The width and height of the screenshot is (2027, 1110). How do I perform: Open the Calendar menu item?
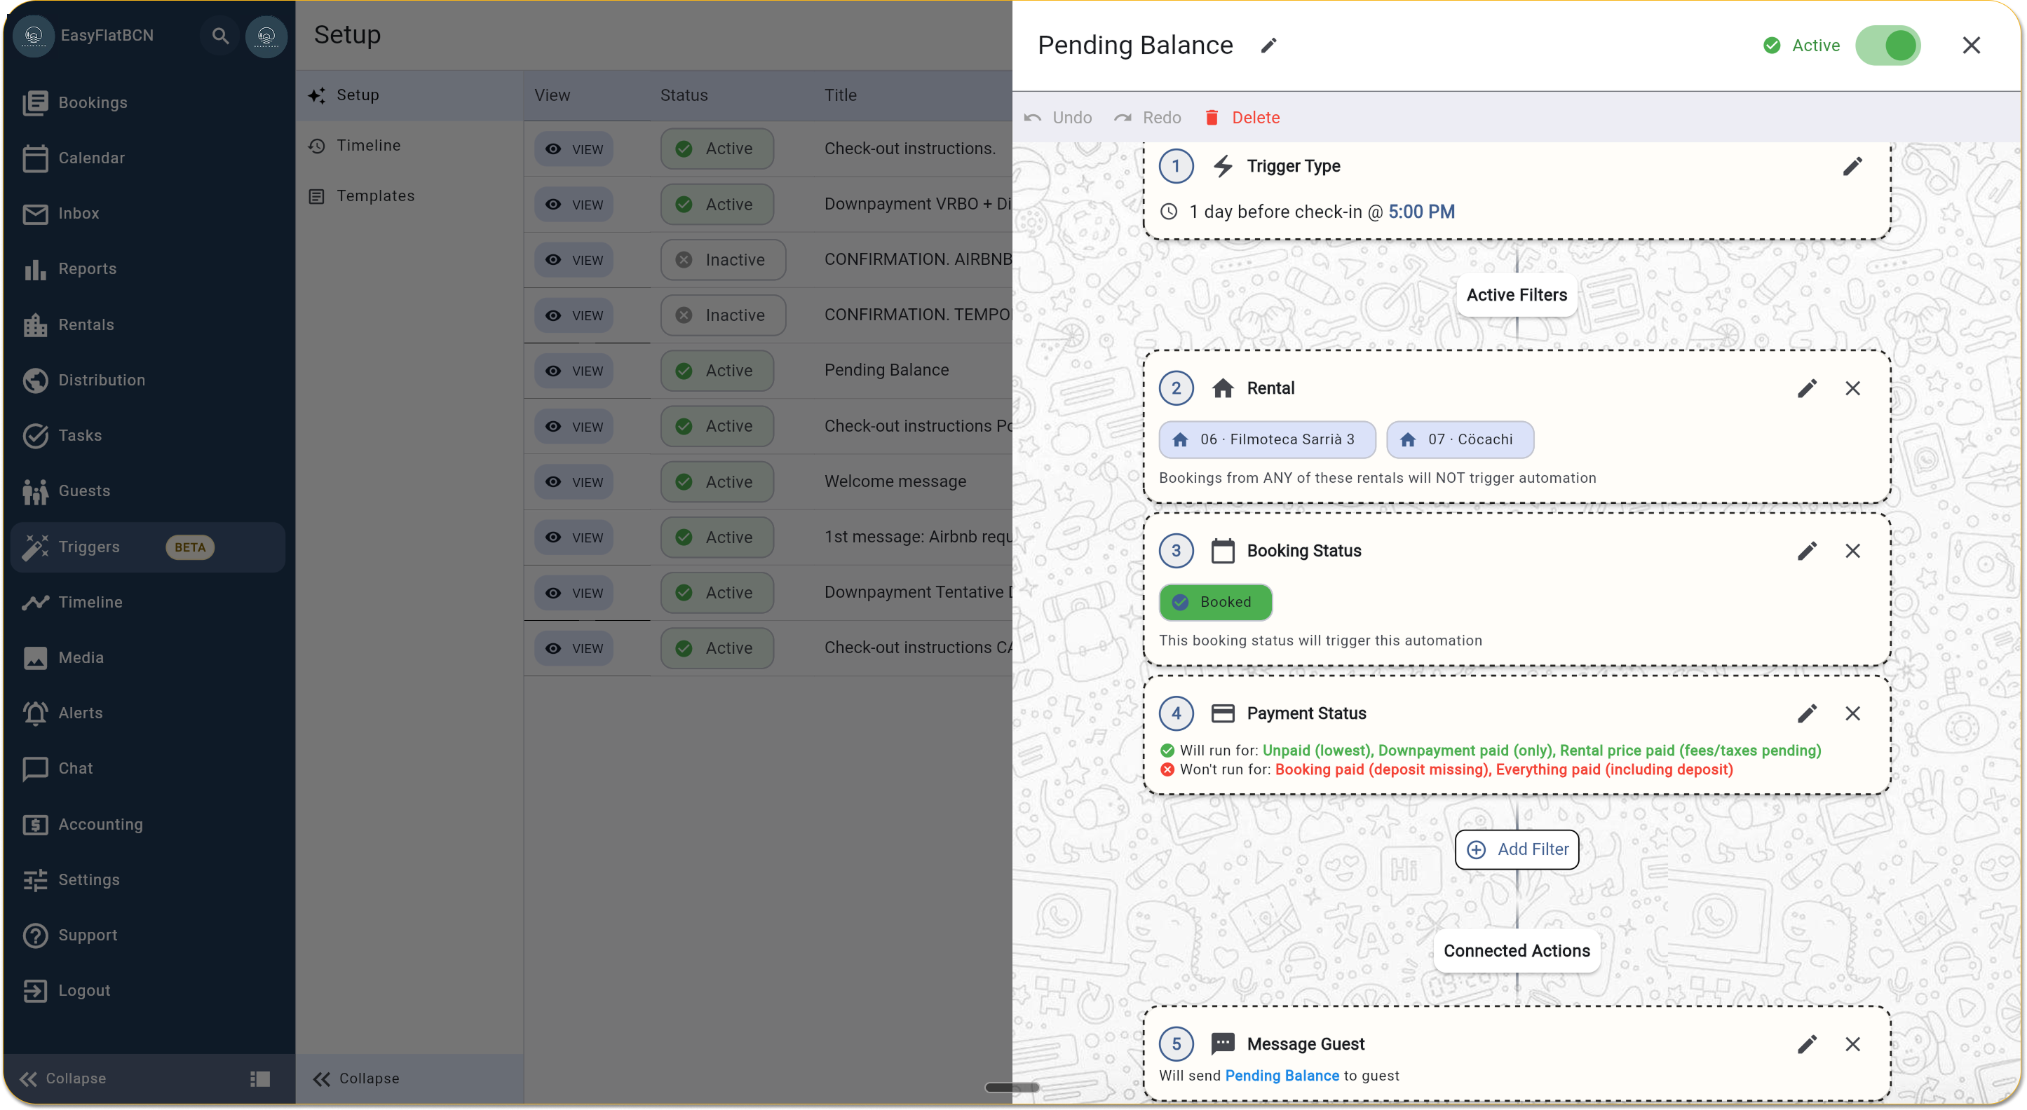click(x=91, y=158)
